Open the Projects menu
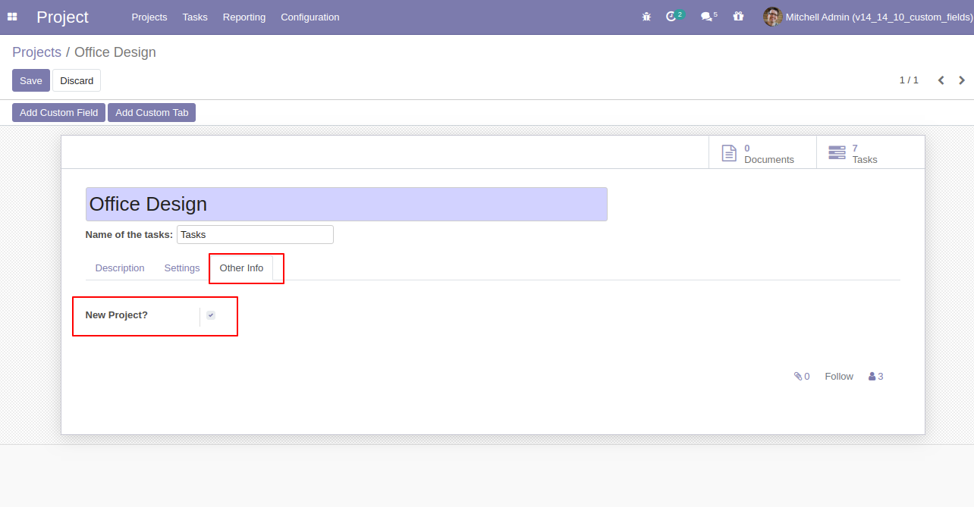 149,17
